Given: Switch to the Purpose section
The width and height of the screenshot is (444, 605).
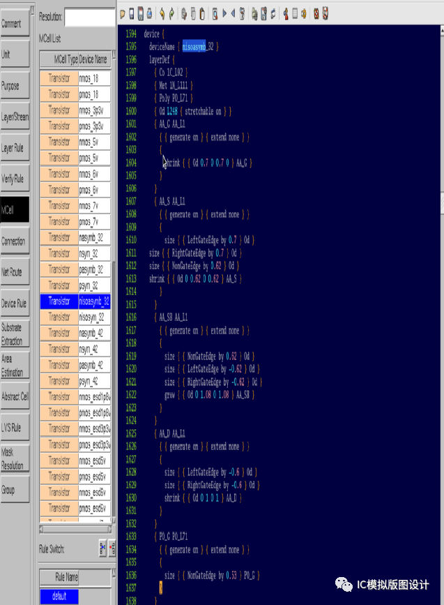Looking at the screenshot, I should point(15,86).
